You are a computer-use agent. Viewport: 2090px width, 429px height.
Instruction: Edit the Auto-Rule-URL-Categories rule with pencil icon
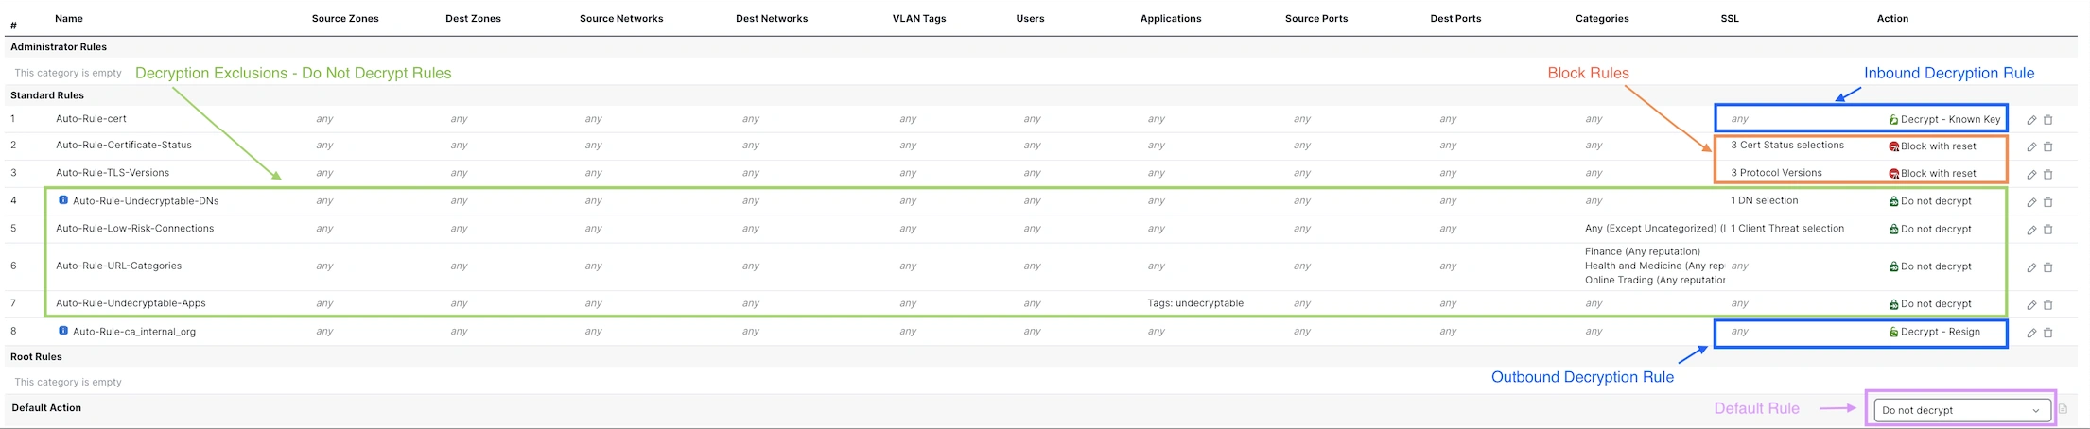[2031, 267]
